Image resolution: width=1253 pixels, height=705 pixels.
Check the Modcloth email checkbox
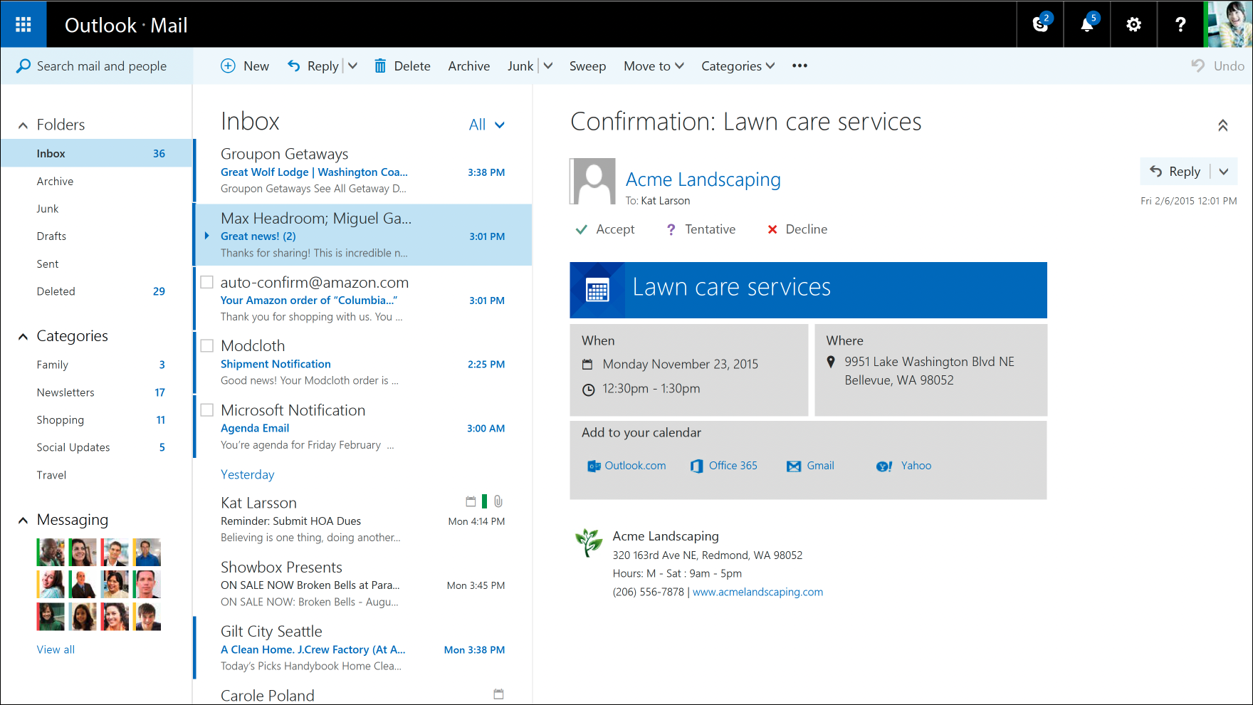tap(207, 345)
